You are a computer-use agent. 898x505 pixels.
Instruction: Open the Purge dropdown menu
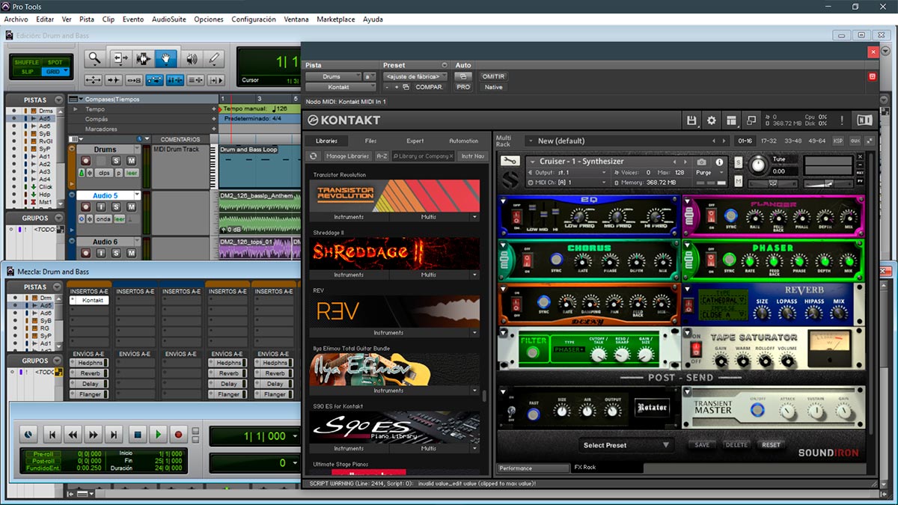pos(710,172)
